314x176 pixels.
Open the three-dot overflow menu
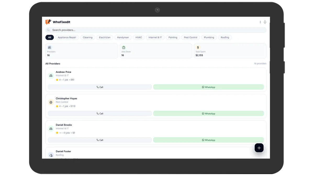click(x=260, y=22)
